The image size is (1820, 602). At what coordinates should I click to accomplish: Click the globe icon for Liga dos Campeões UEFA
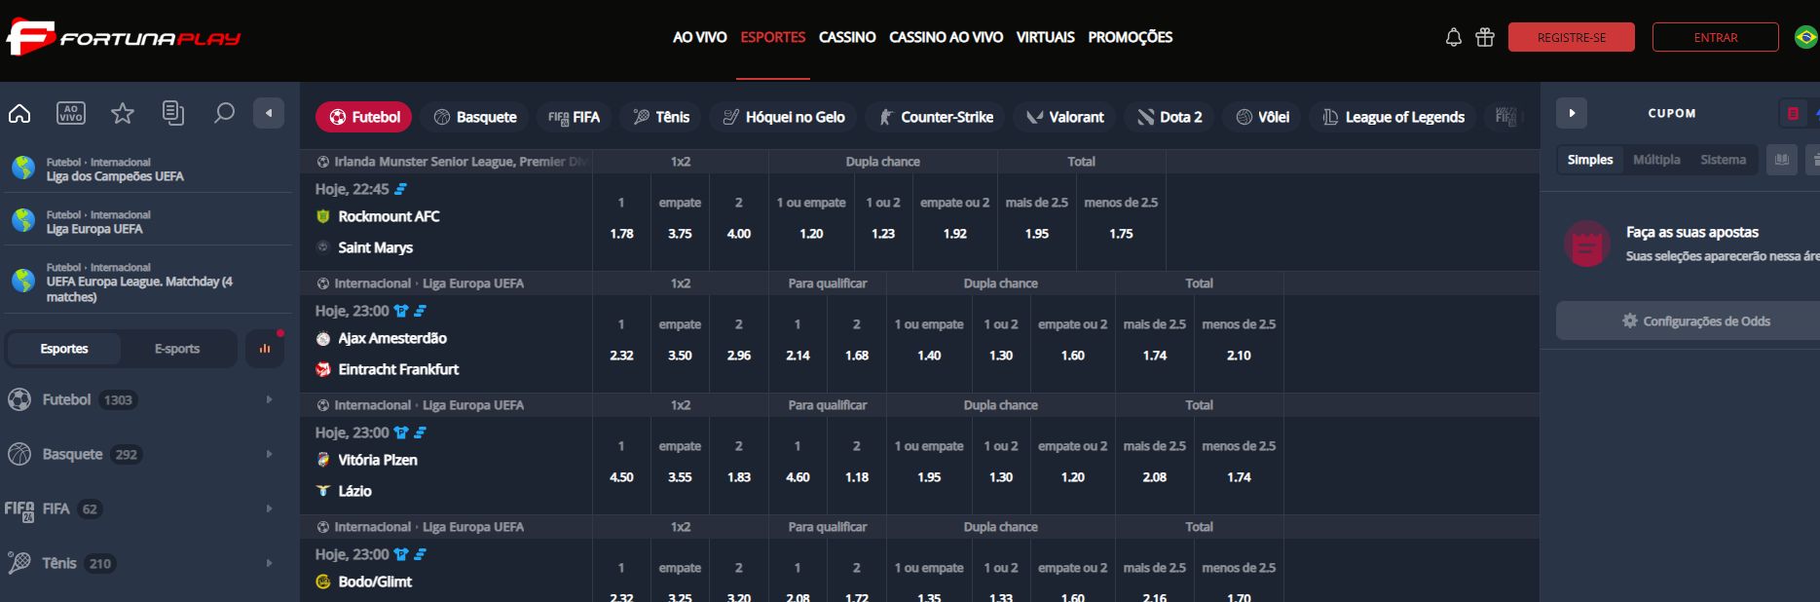tap(23, 168)
